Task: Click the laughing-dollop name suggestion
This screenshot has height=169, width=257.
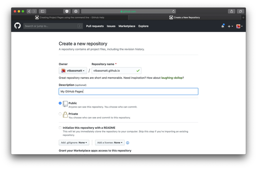Action: [172, 78]
